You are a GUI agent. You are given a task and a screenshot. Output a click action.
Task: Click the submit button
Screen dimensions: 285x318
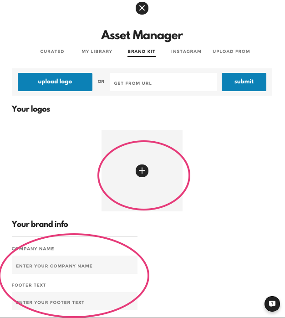(244, 82)
